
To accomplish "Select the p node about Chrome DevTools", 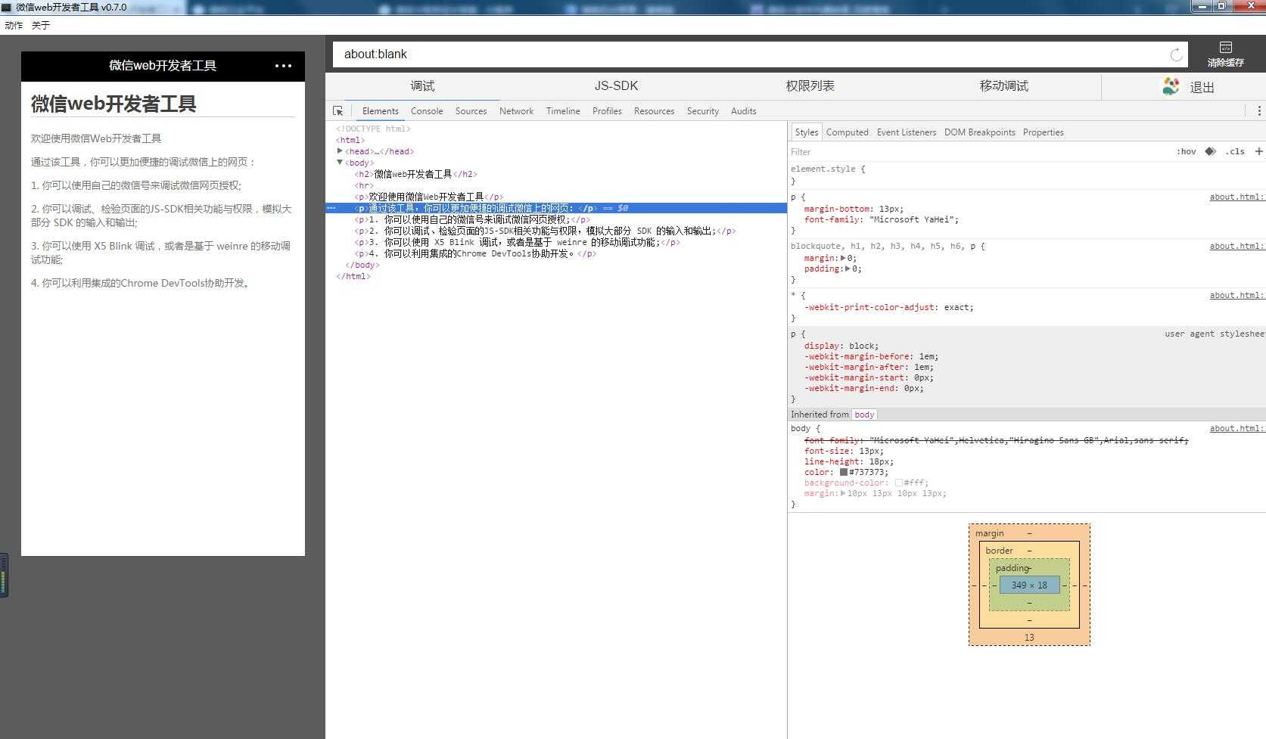I will point(475,253).
